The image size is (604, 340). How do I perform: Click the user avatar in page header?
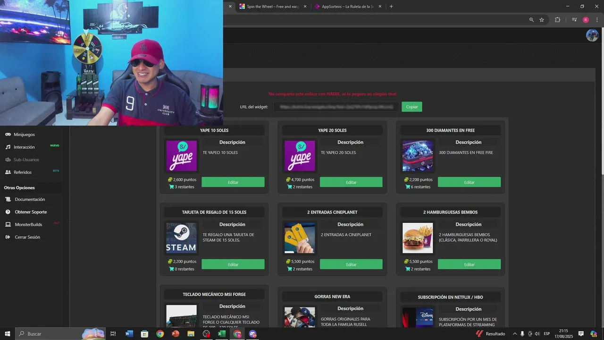pyautogui.click(x=592, y=35)
